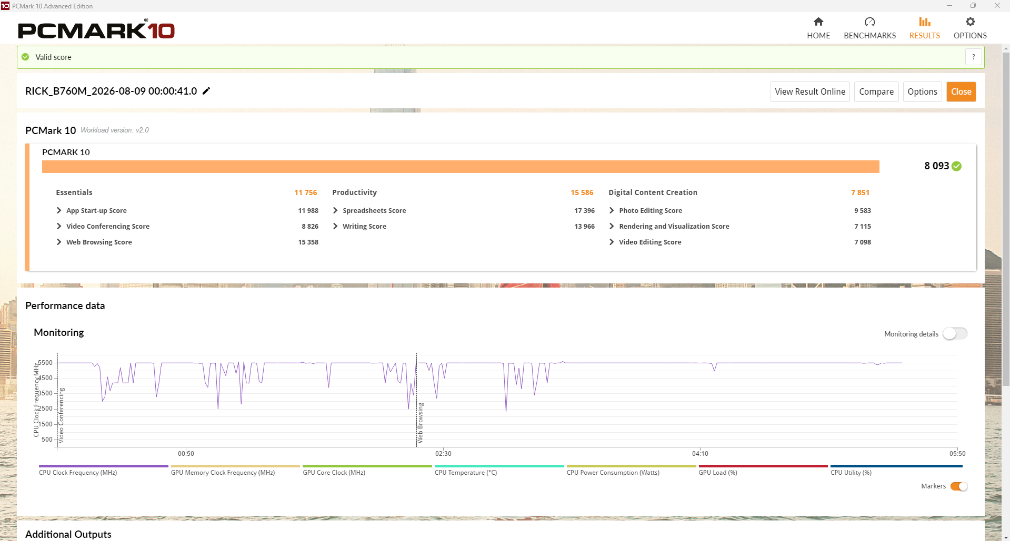Click the Results bar chart icon
The width and height of the screenshot is (1010, 541).
pos(925,22)
